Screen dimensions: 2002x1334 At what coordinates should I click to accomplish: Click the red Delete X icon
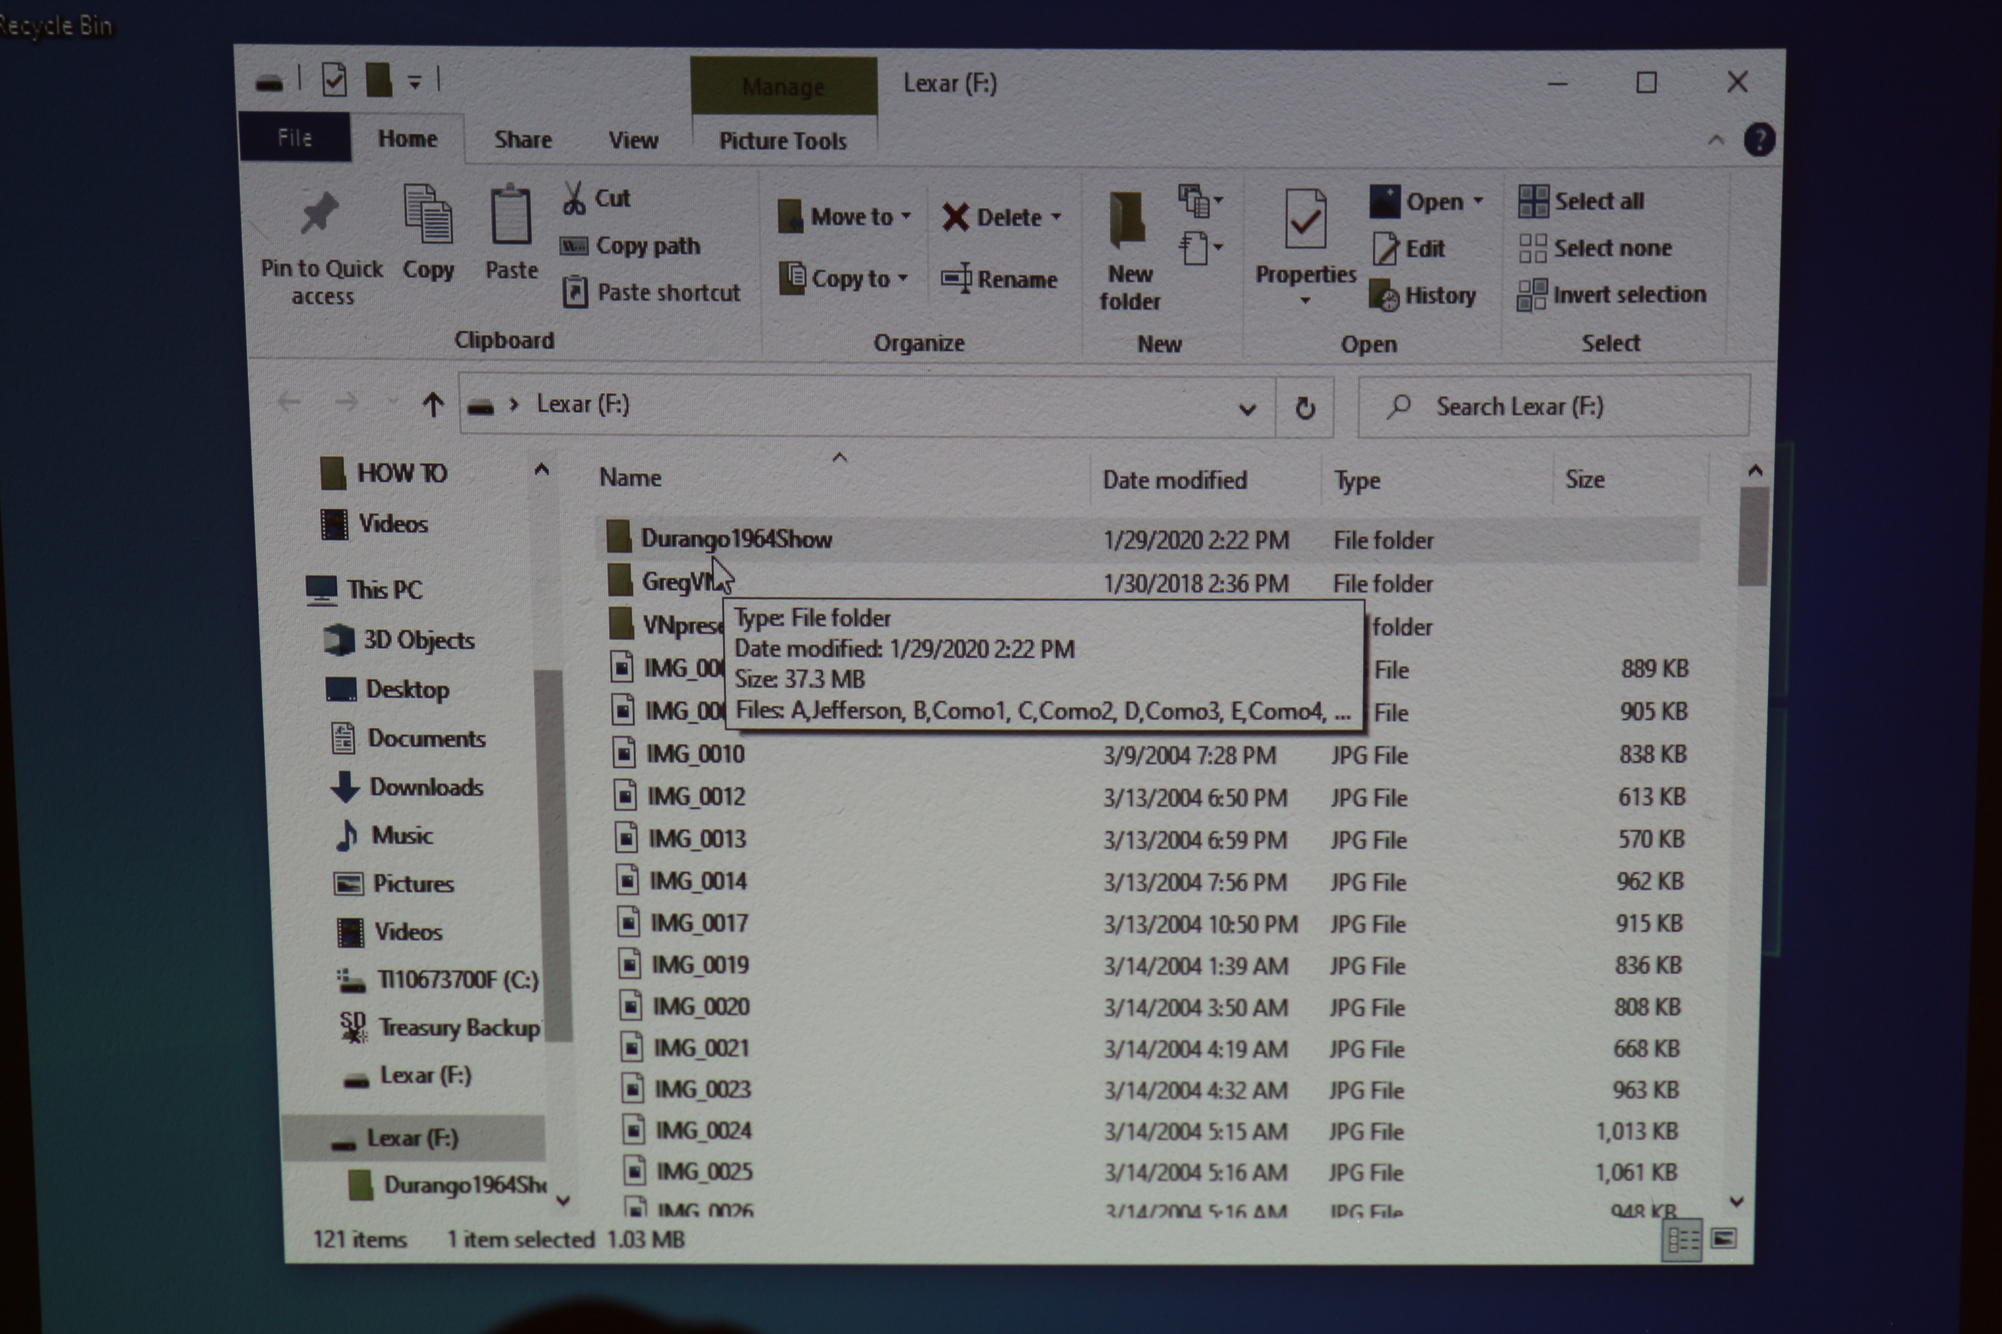955,218
